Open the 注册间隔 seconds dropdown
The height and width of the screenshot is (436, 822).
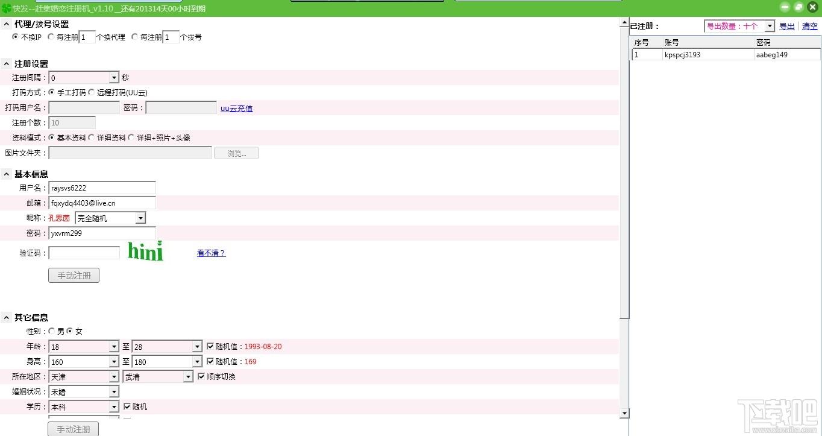coord(114,78)
